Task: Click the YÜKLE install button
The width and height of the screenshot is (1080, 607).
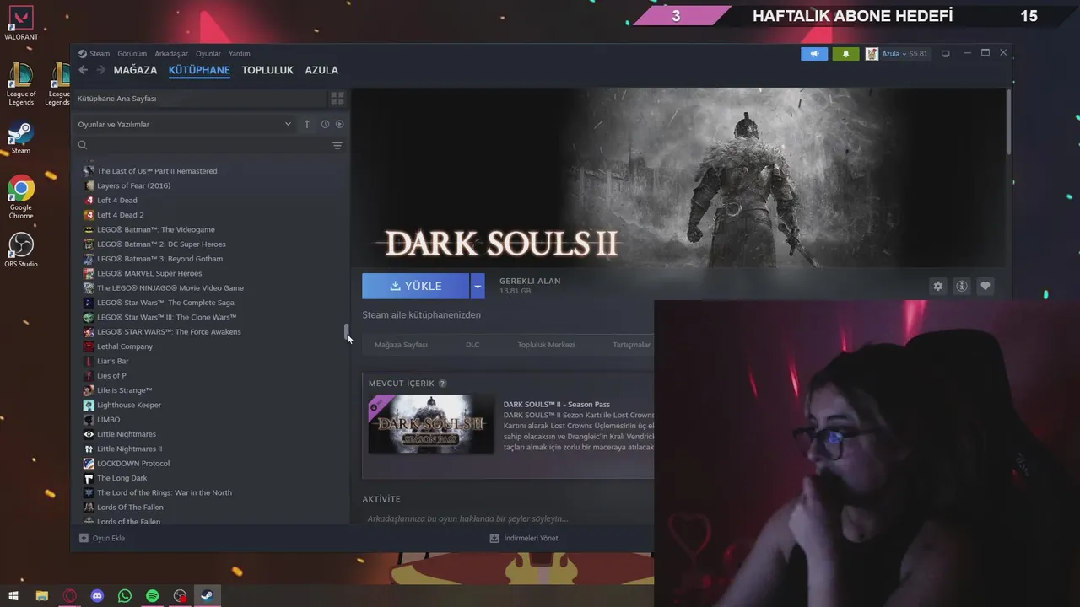Action: (416, 286)
